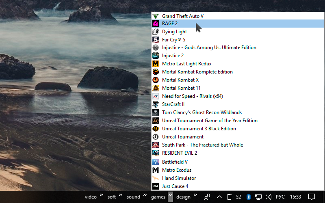Screen dimensions: 325x203
Task: Click the Mortal Kombat X icon
Action: click(156, 80)
